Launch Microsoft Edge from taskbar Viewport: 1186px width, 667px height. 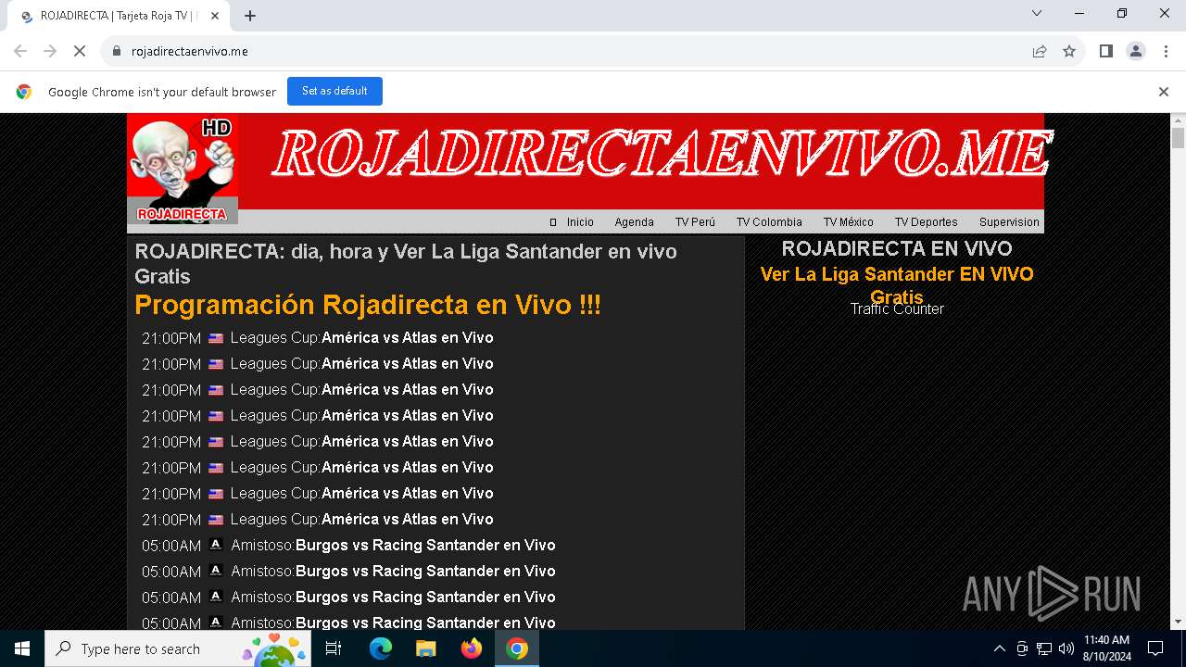[x=381, y=648]
